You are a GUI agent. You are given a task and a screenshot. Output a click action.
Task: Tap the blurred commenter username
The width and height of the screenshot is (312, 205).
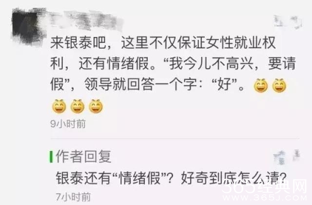(x=86, y=20)
